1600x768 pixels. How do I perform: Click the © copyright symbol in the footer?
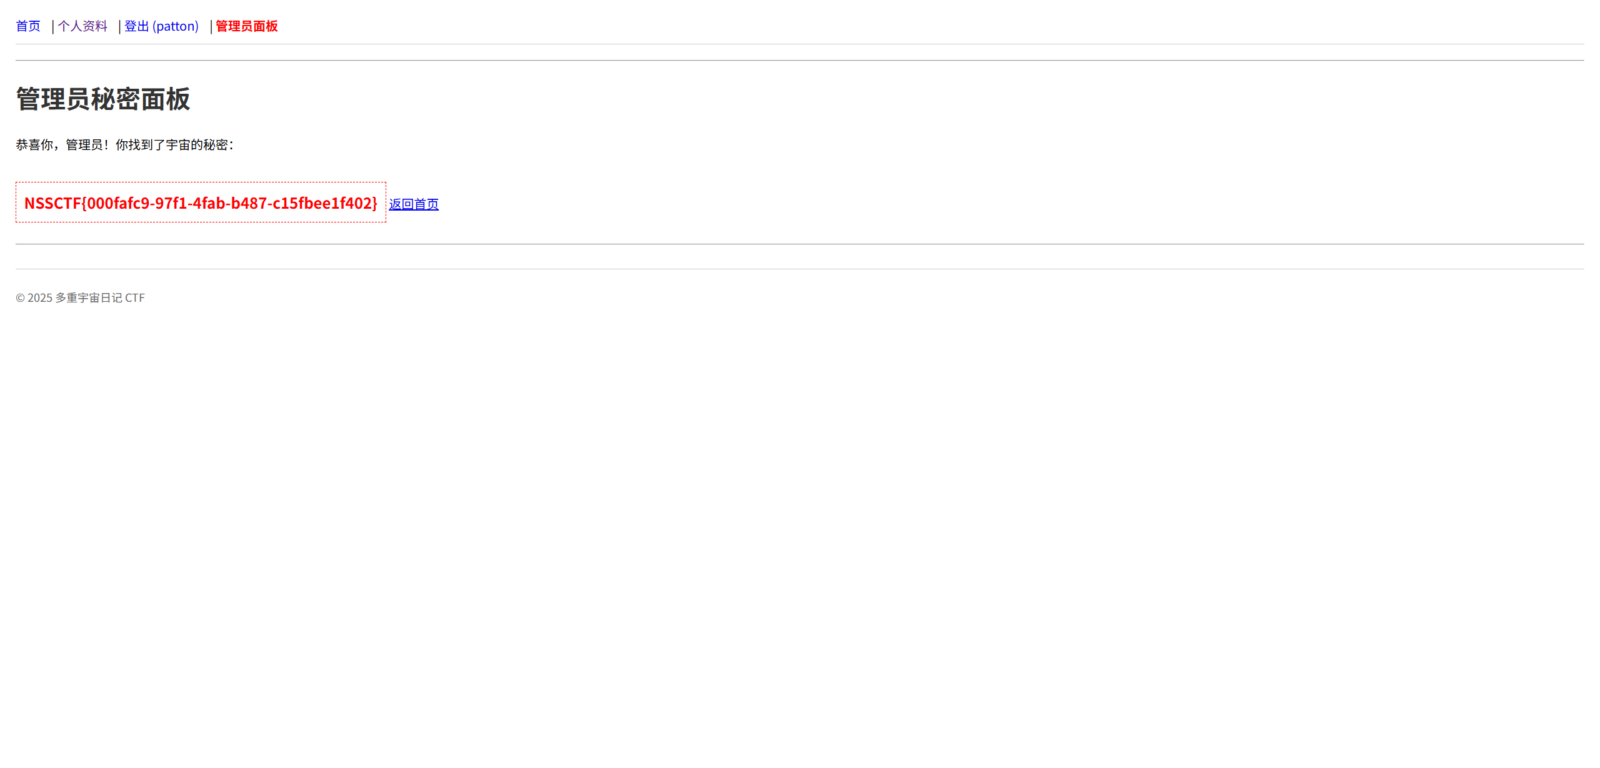point(20,298)
